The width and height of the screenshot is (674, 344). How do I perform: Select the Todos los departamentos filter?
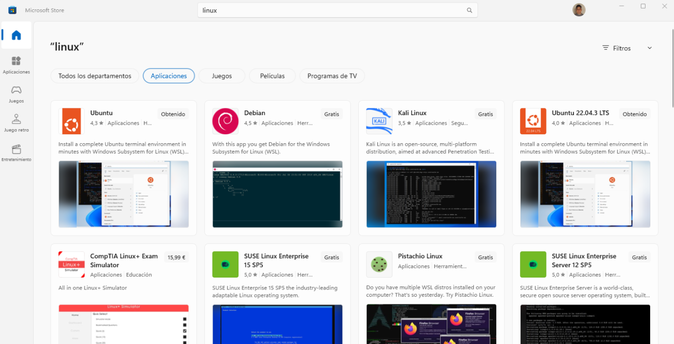(95, 76)
